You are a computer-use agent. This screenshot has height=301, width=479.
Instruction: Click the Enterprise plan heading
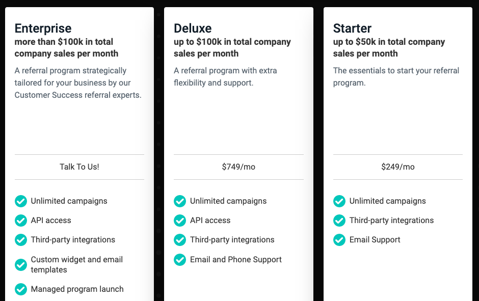pyautogui.click(x=43, y=29)
